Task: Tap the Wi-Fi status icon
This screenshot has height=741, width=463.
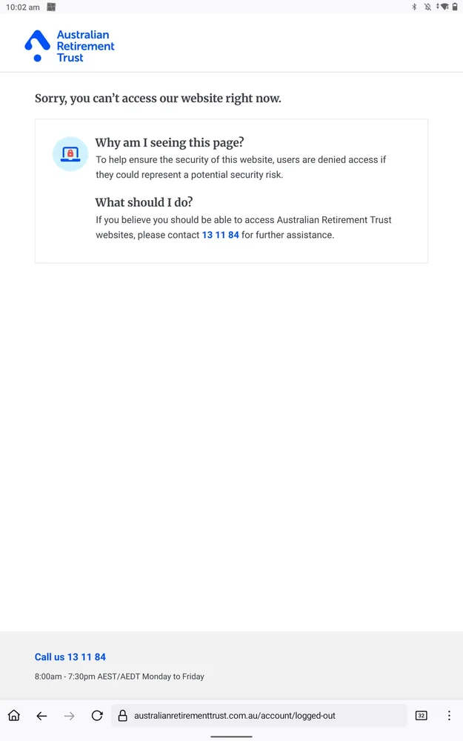Action: pyautogui.click(x=443, y=7)
